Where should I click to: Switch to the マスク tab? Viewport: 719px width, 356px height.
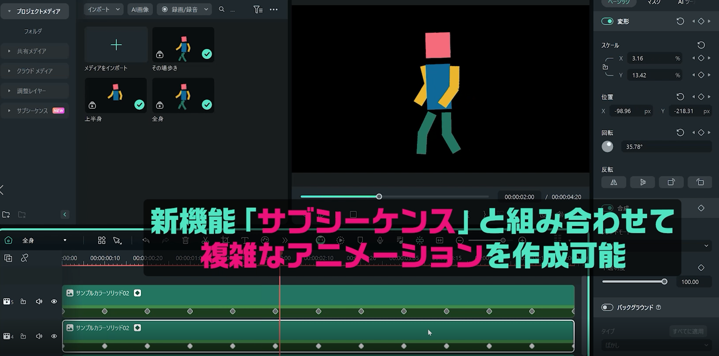[654, 2]
